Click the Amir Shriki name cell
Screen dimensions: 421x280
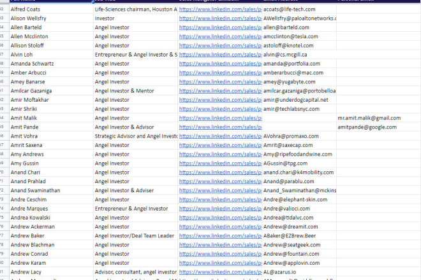pyautogui.click(x=51, y=109)
